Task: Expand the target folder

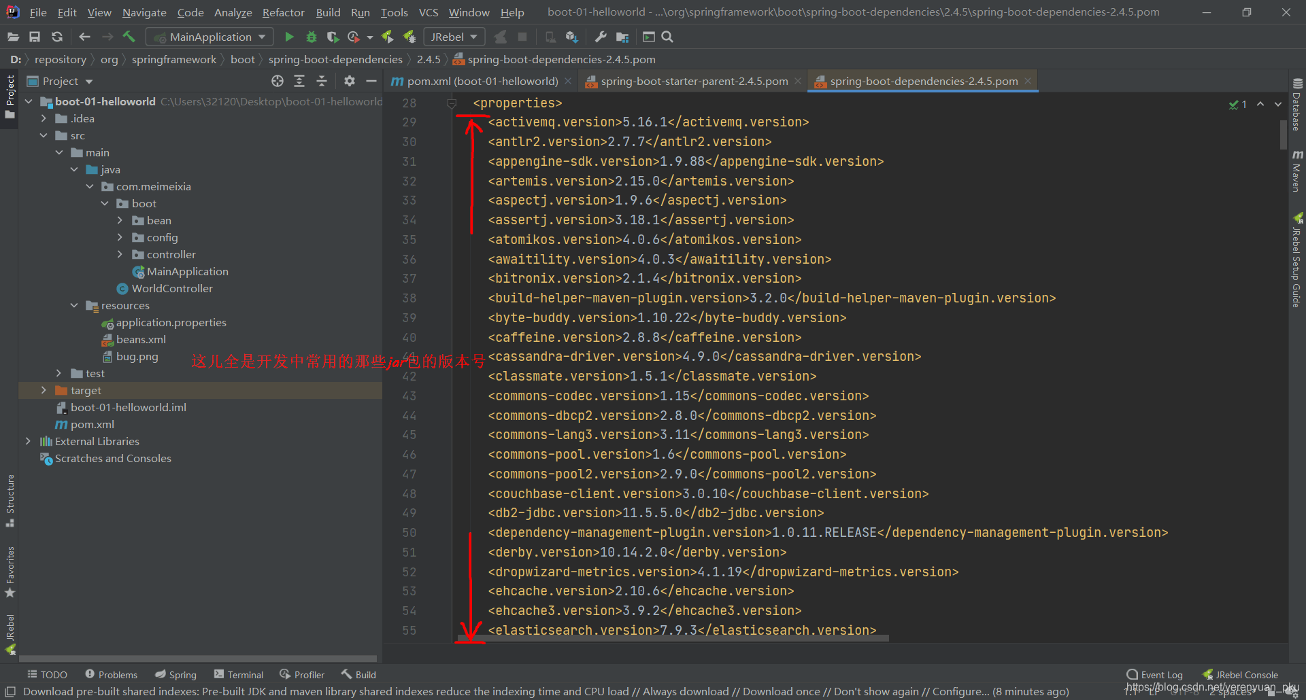Action: click(44, 390)
